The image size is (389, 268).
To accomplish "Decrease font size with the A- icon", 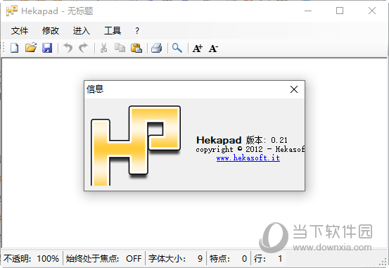I will coord(213,48).
